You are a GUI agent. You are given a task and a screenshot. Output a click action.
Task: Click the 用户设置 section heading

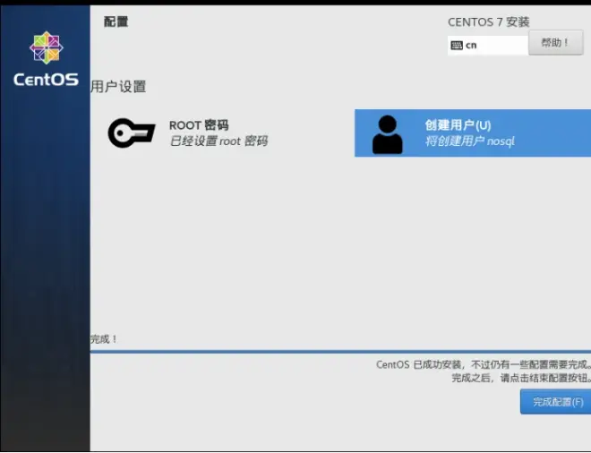click(118, 87)
